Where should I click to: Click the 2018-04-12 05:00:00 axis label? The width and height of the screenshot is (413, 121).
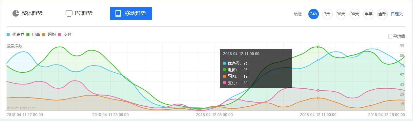[215, 115]
